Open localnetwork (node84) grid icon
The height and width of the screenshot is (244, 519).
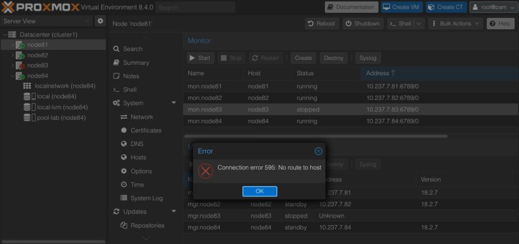pos(27,86)
